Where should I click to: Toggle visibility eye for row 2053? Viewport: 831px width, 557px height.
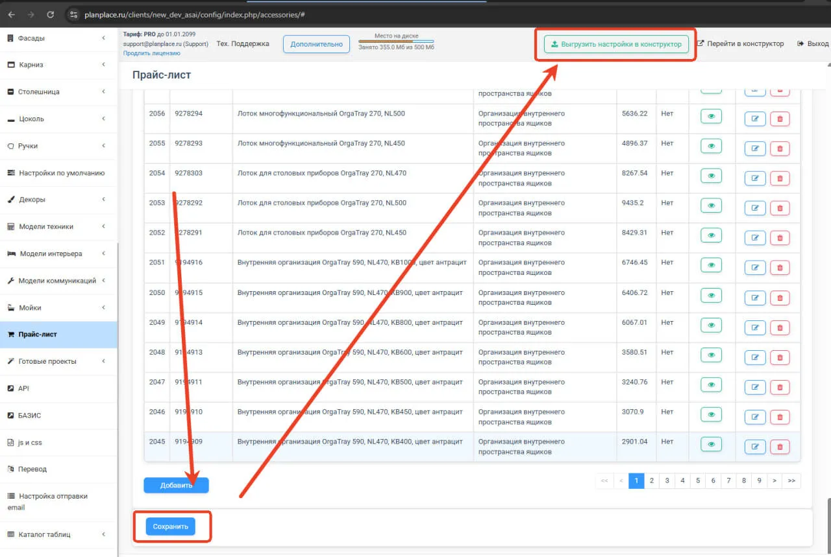click(712, 206)
